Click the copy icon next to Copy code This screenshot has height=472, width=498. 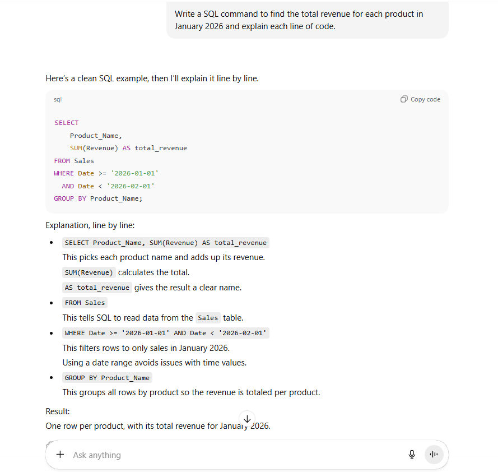click(x=403, y=99)
